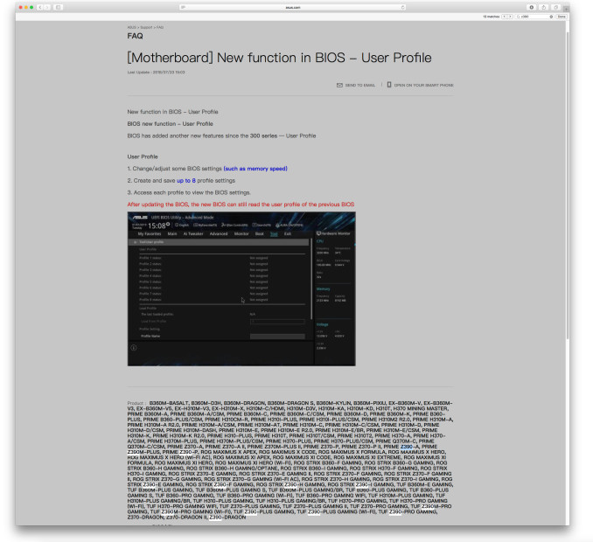Click the 'Product :' label
Image resolution: width=593 pixels, height=542 pixels.
coord(136,403)
